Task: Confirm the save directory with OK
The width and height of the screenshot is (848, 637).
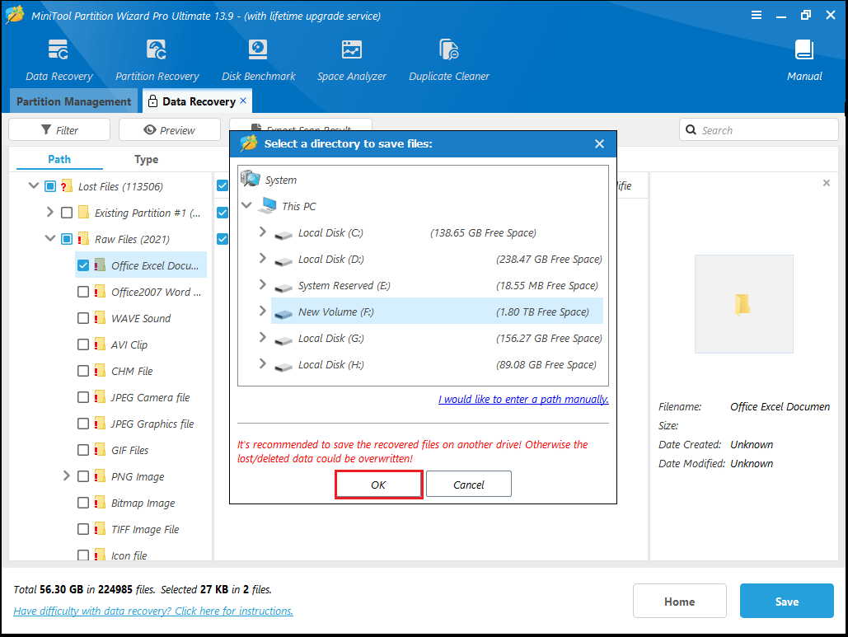Action: [378, 485]
